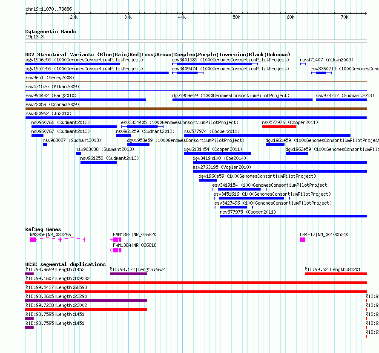Select nsv963088 (Sudmant2013) variant

pos(78,153)
